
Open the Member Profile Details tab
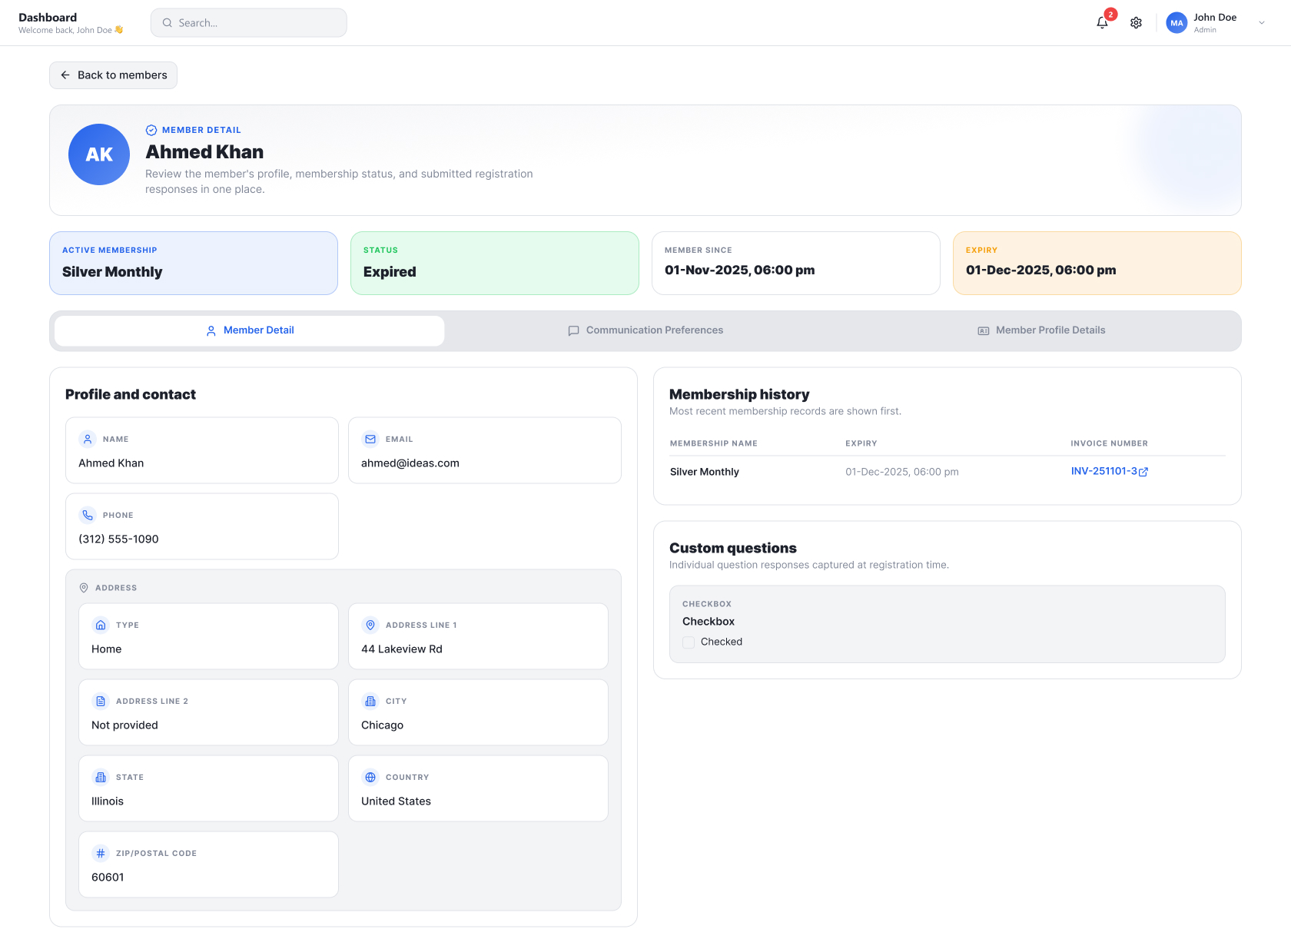click(x=1041, y=330)
